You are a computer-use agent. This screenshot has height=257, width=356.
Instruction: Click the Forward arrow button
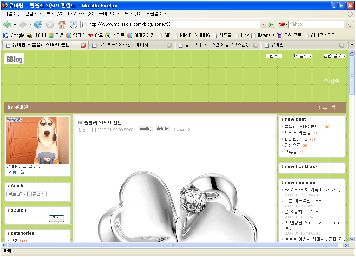click(22, 24)
